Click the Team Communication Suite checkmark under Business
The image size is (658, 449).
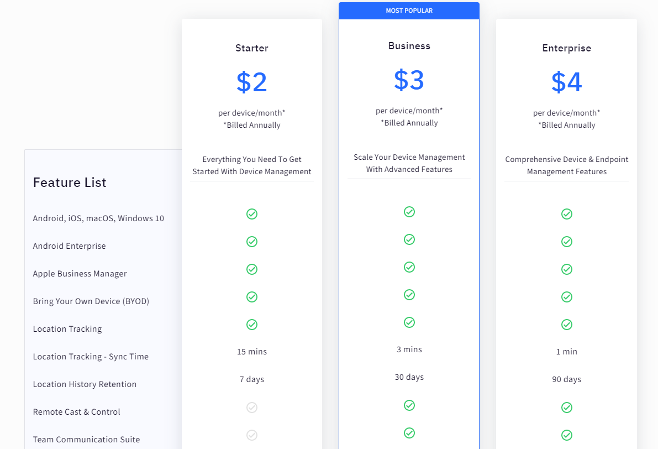pyautogui.click(x=409, y=433)
